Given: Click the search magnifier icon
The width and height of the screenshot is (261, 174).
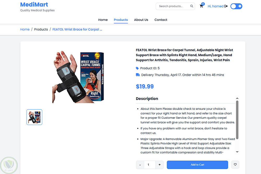Looking at the screenshot, I should (x=192, y=6).
